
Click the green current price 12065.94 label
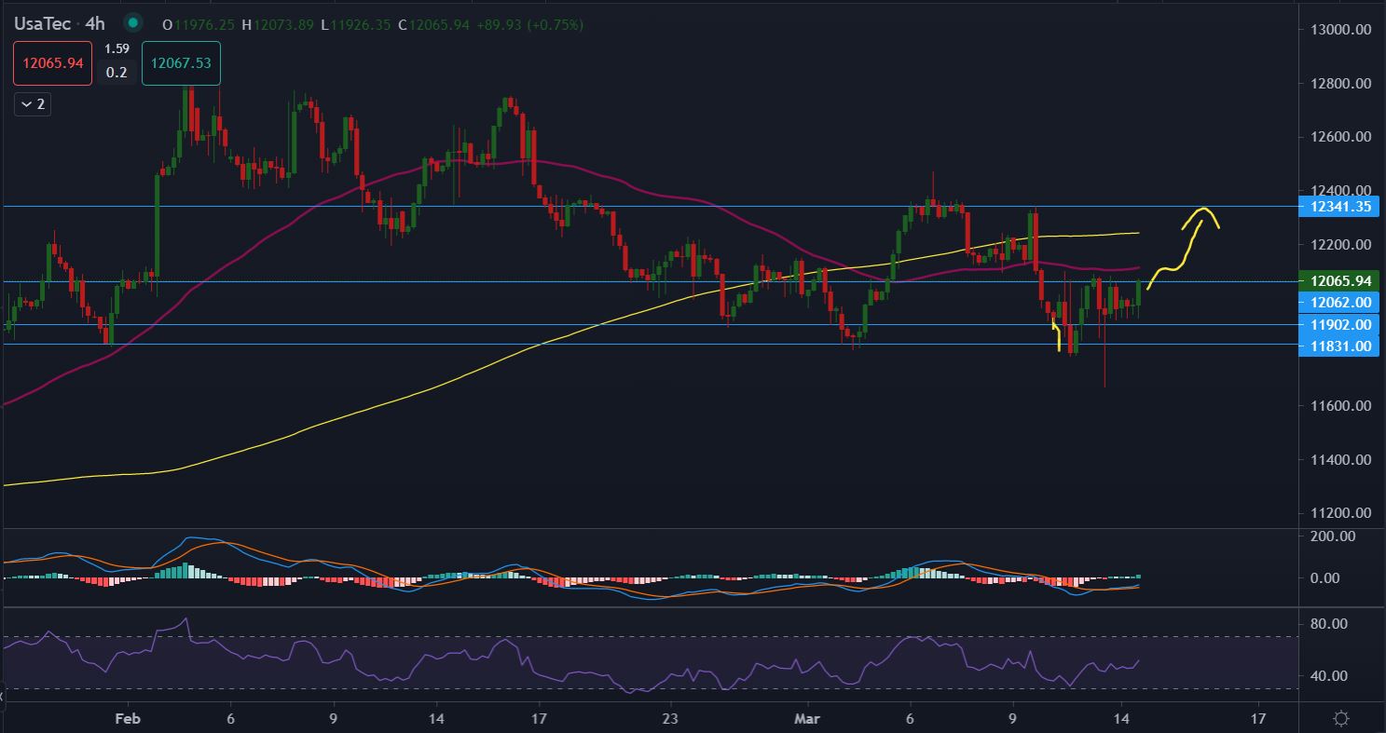tap(1338, 280)
